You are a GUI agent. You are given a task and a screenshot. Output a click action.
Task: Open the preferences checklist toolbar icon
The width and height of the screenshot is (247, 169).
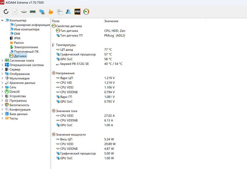click(59, 12)
